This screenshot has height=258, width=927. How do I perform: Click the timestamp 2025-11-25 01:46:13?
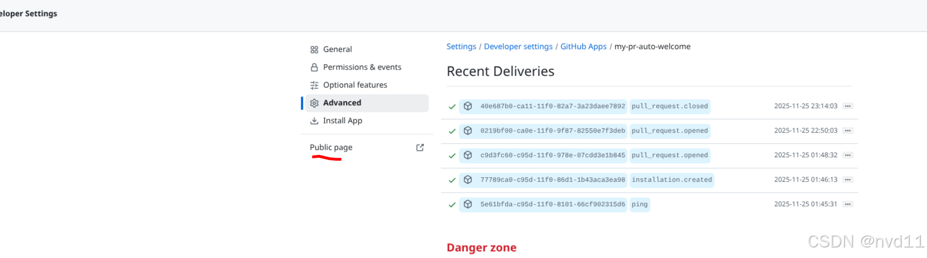pos(805,179)
